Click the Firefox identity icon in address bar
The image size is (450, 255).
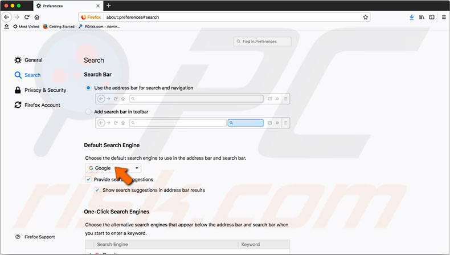(91, 17)
